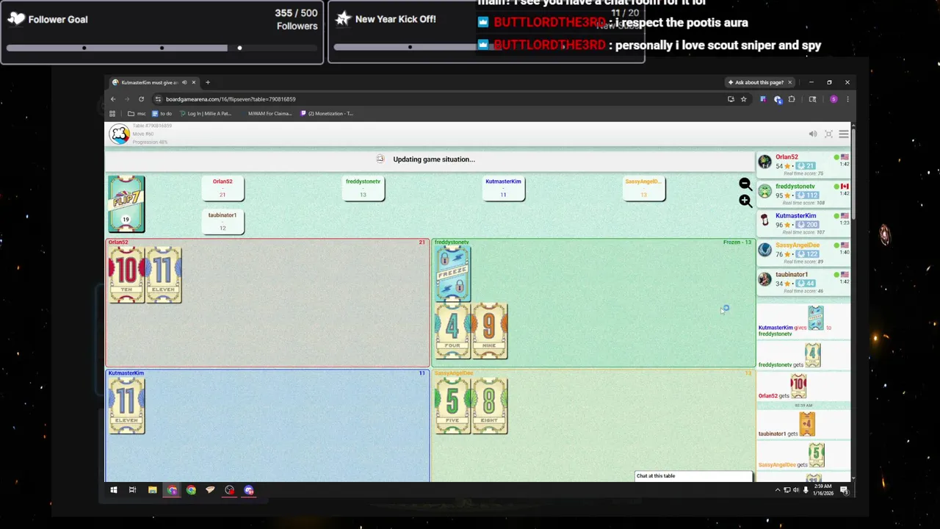Click the Chat at this table field
The image size is (940, 529).
693,476
